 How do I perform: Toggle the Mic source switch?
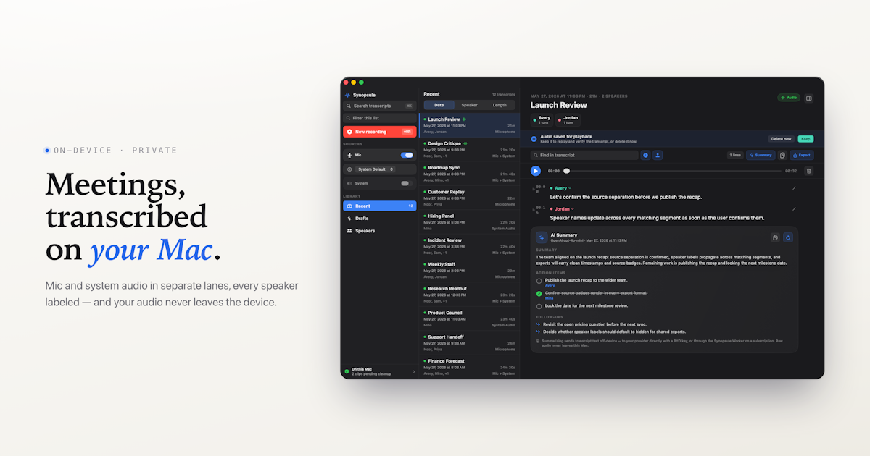407,155
